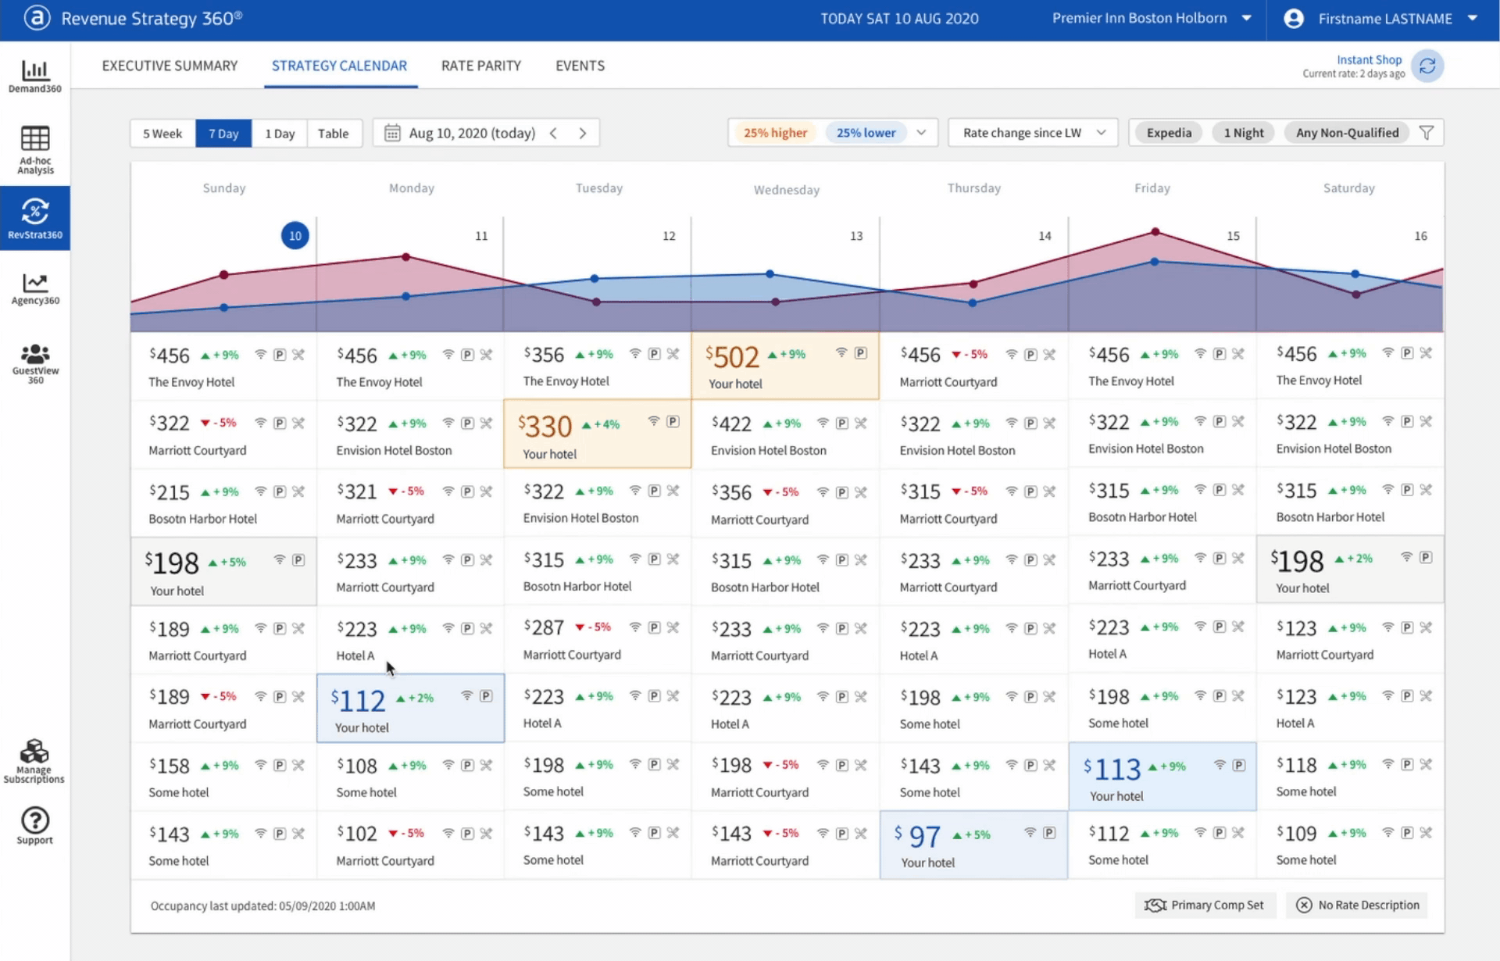Switch to 5 Week view
The width and height of the screenshot is (1500, 961).
162,134
